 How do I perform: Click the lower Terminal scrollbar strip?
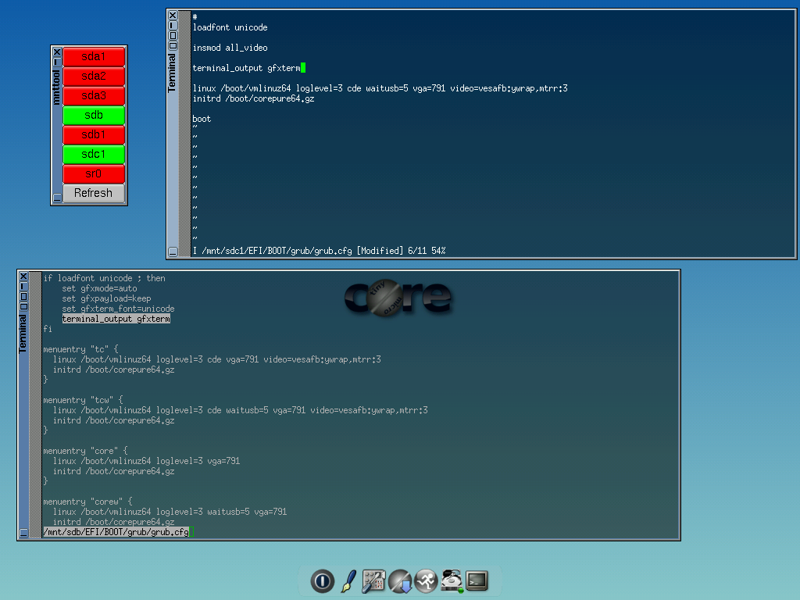pos(35,405)
